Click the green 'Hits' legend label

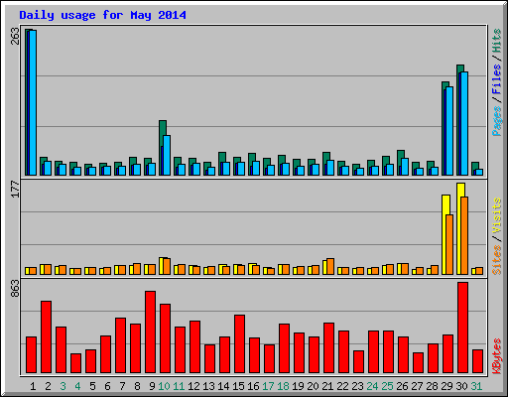(x=497, y=41)
